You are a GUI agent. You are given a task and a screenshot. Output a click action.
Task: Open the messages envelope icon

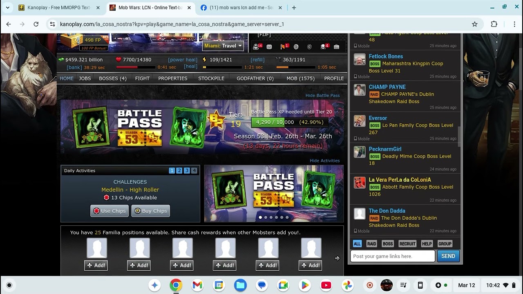(269, 47)
